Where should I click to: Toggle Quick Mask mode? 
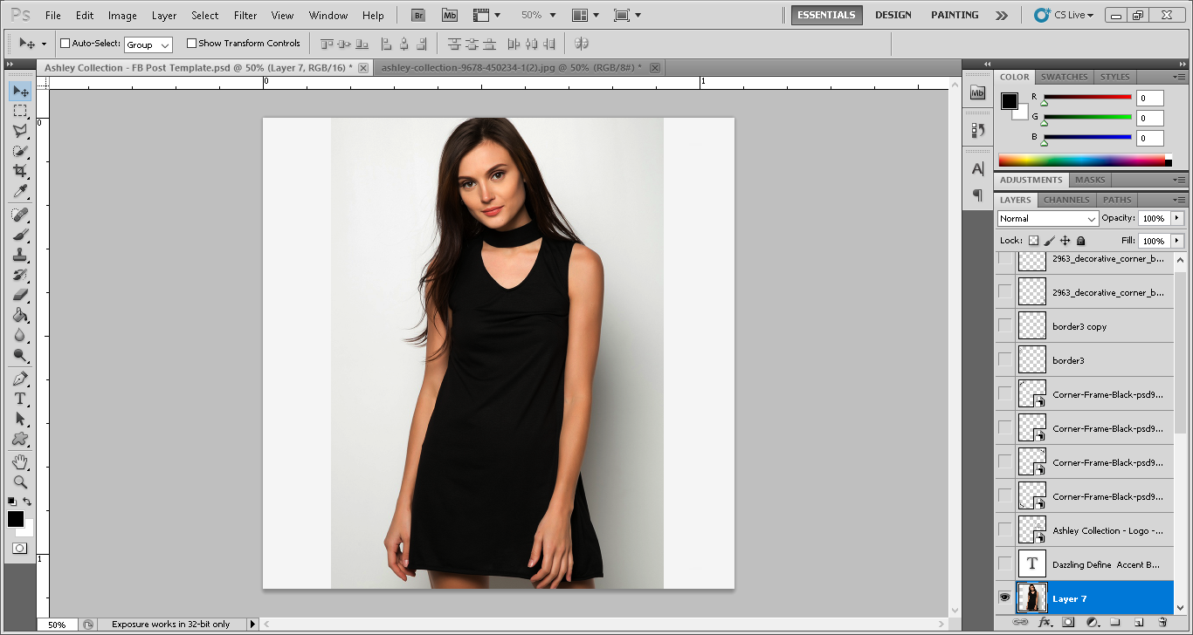[19, 549]
